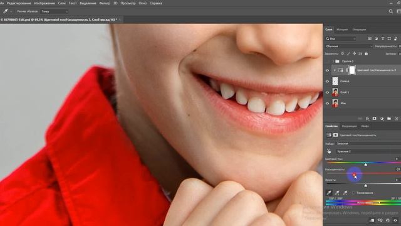Select the Слой 1 layer thumbnail
The height and width of the screenshot is (226, 401).
coord(335,92)
